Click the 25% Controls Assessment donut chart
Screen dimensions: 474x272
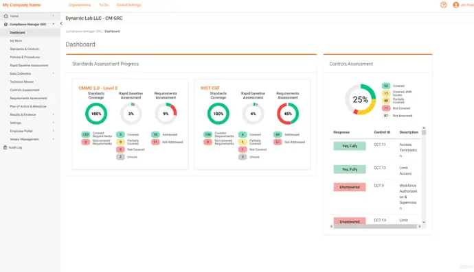click(x=361, y=99)
